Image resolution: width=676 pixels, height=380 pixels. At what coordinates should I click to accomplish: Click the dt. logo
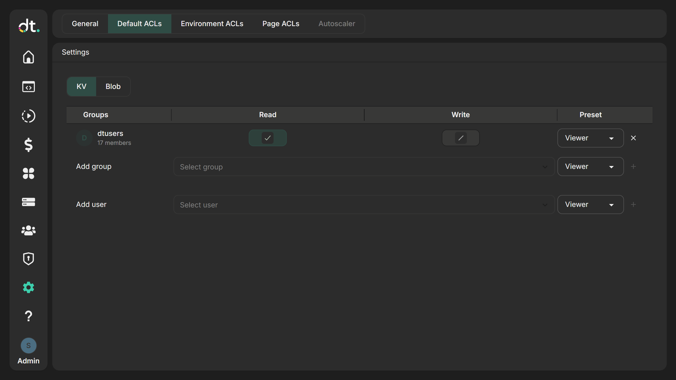tap(29, 26)
